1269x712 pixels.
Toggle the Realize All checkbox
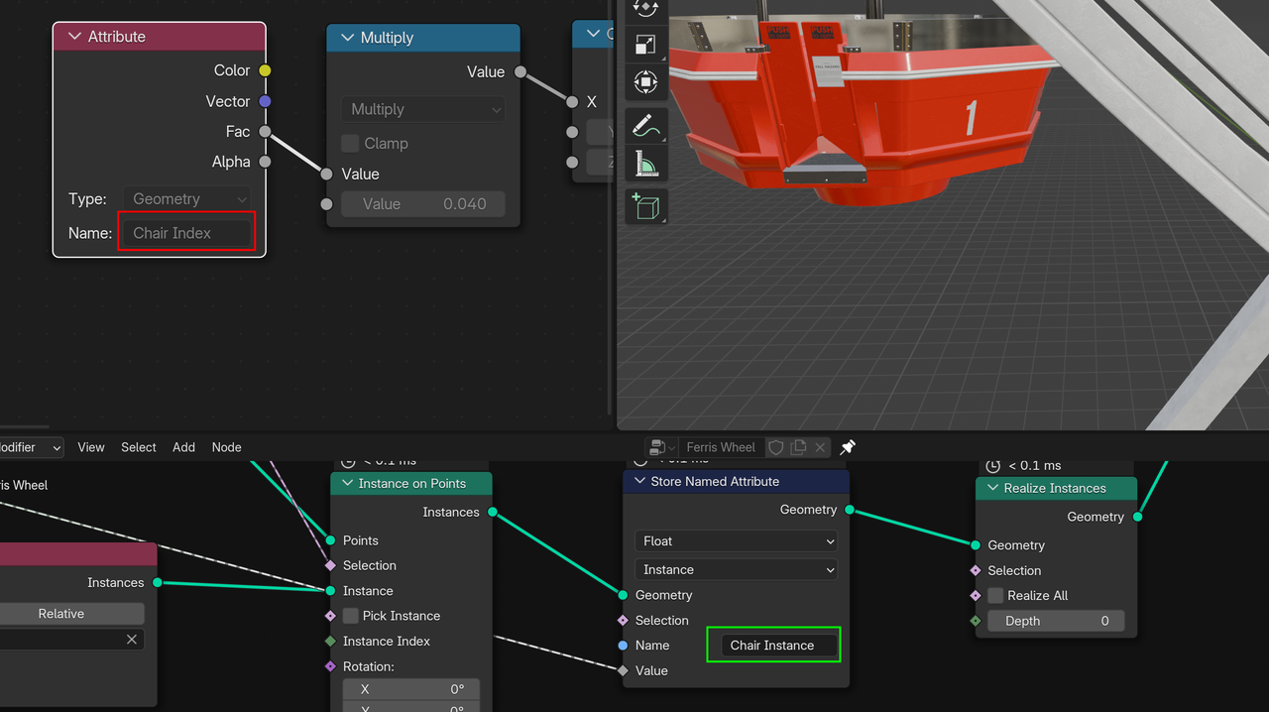pyautogui.click(x=995, y=596)
